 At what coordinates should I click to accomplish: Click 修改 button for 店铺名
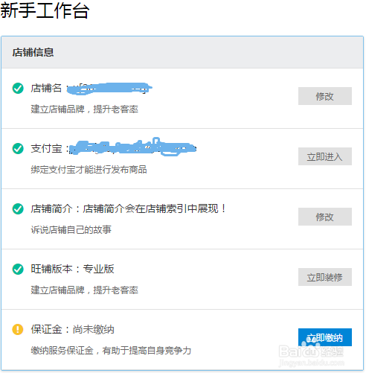325,96
